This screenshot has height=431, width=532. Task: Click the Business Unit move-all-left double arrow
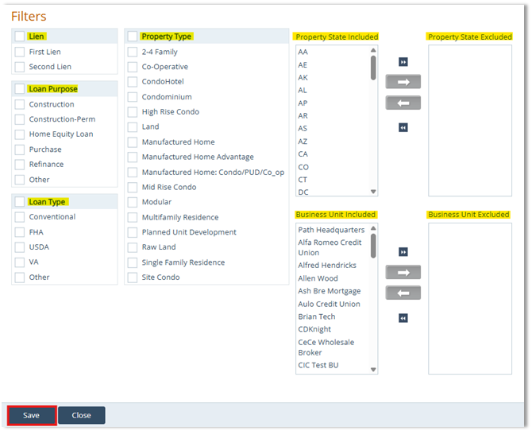403,318
